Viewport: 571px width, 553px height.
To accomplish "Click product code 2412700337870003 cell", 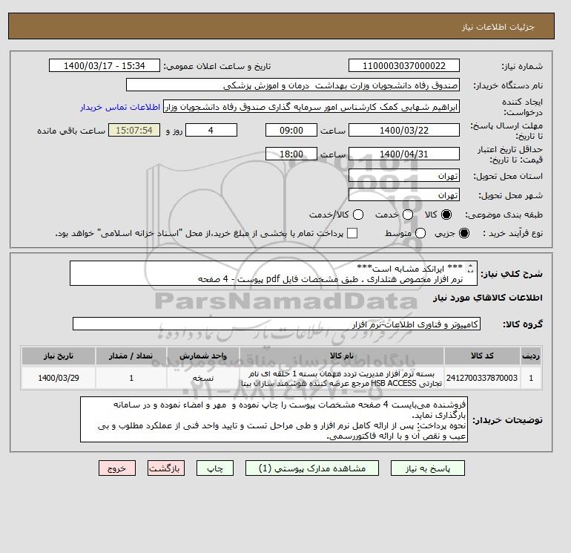I will 482,378.
